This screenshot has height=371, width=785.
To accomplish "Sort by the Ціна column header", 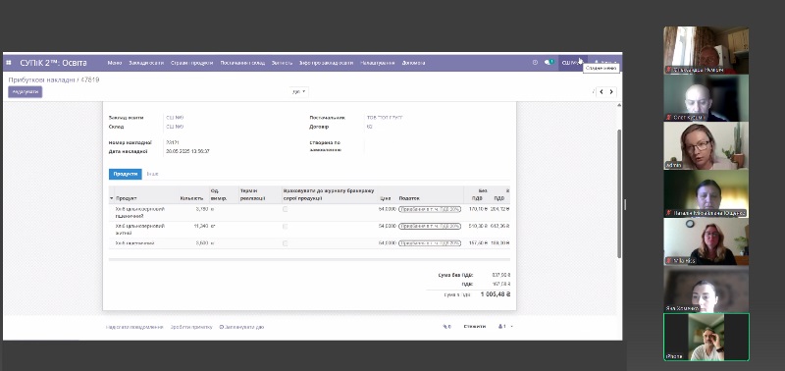I will [x=386, y=199].
